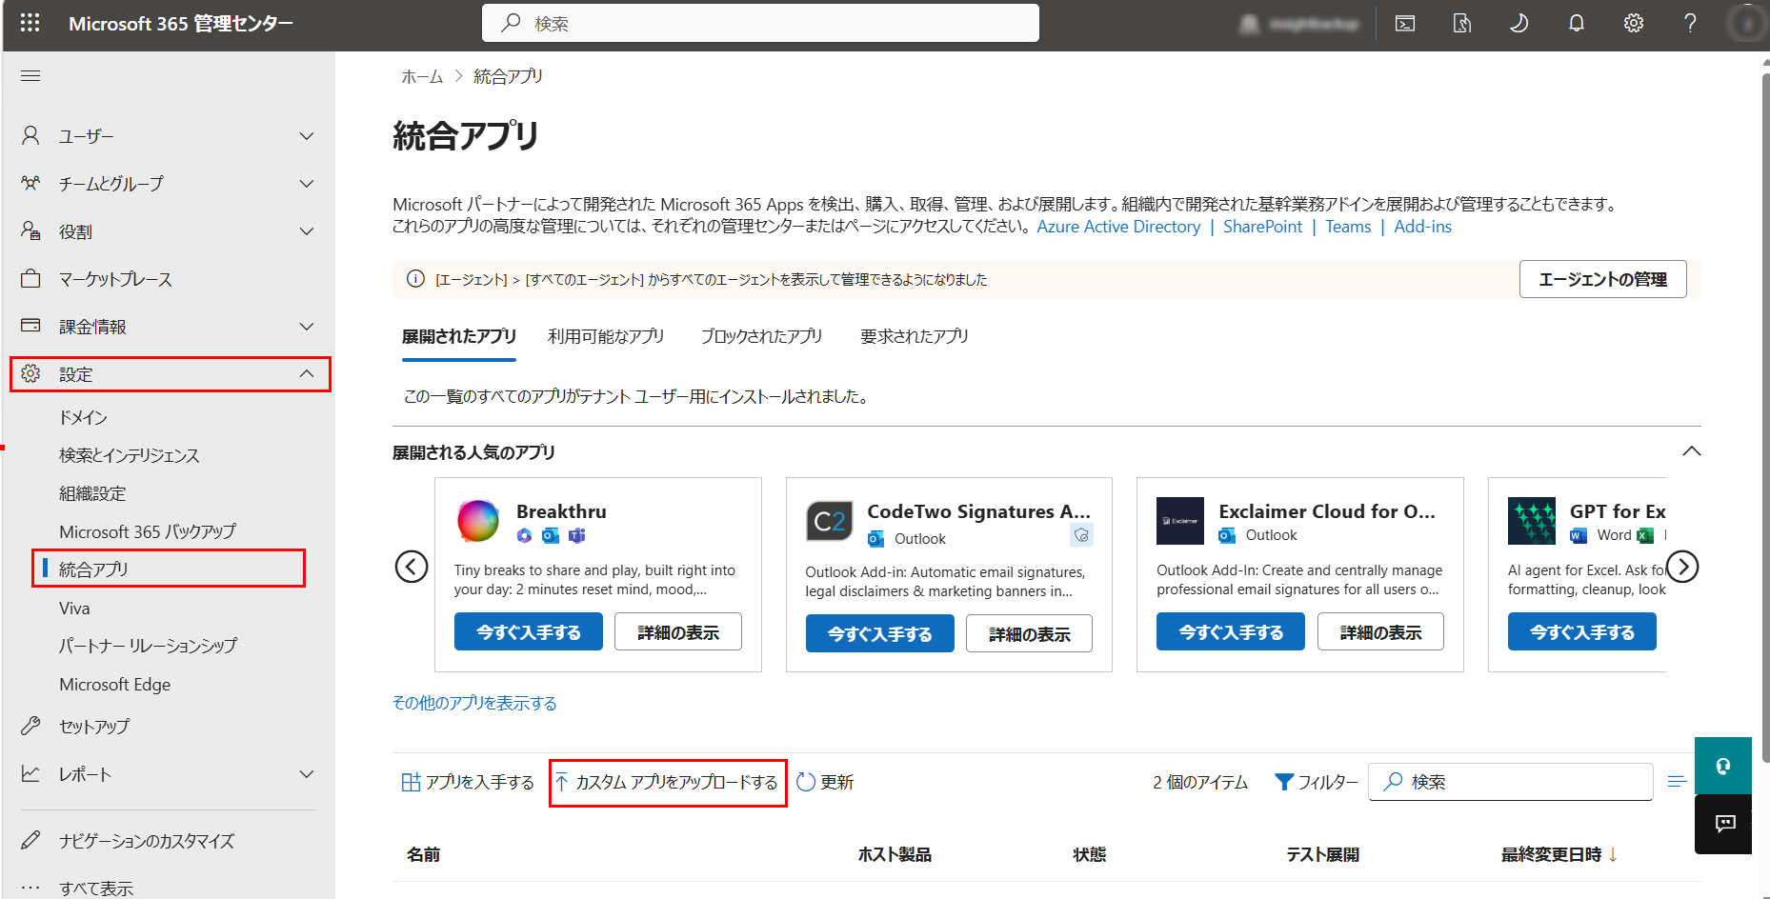Expand Teams and Groups chevron
1770x899 pixels.
(x=307, y=183)
